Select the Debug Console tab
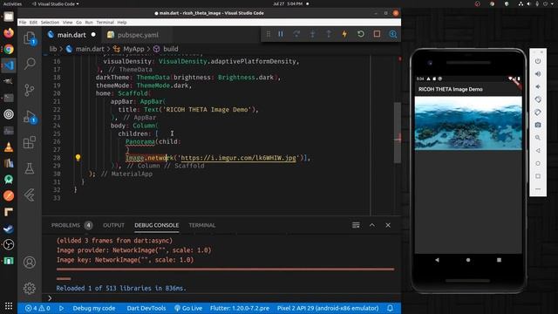The image size is (558, 314). (157, 225)
